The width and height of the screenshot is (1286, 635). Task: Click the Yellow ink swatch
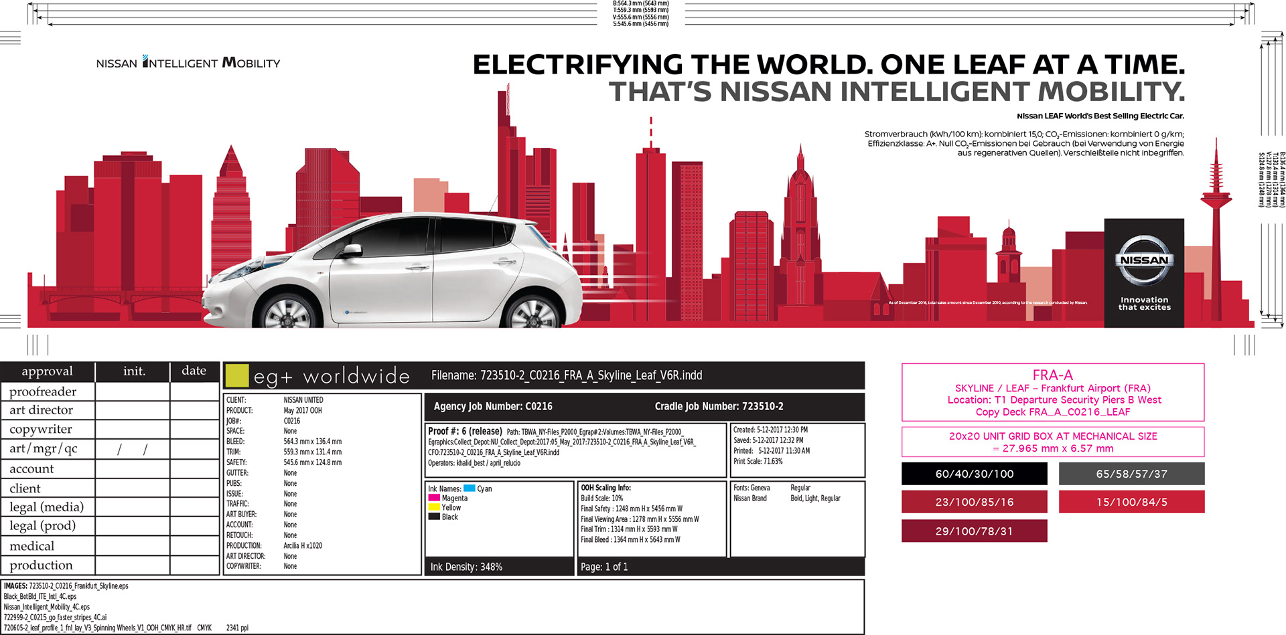click(x=434, y=507)
